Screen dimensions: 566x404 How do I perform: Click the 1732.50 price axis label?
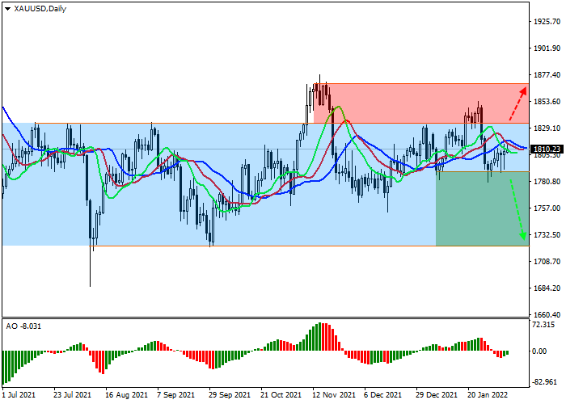(547, 235)
